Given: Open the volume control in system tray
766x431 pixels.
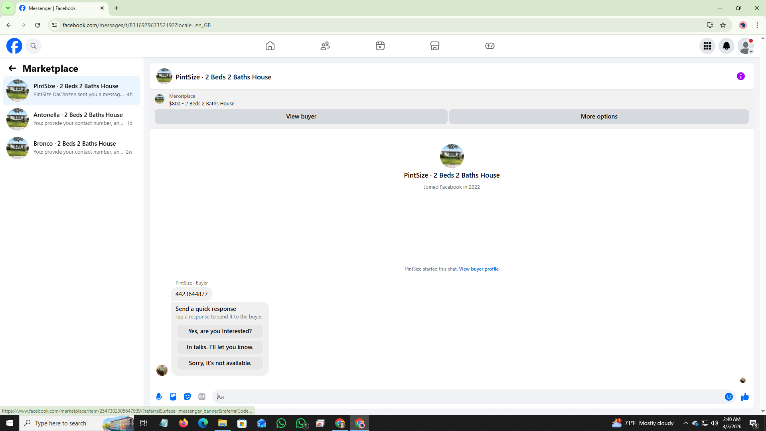Looking at the screenshot, I should 715,423.
